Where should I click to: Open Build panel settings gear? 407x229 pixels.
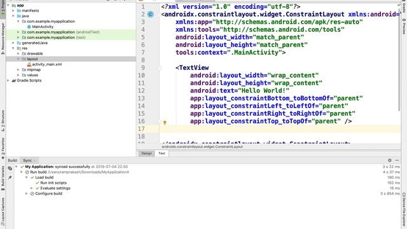point(390,160)
